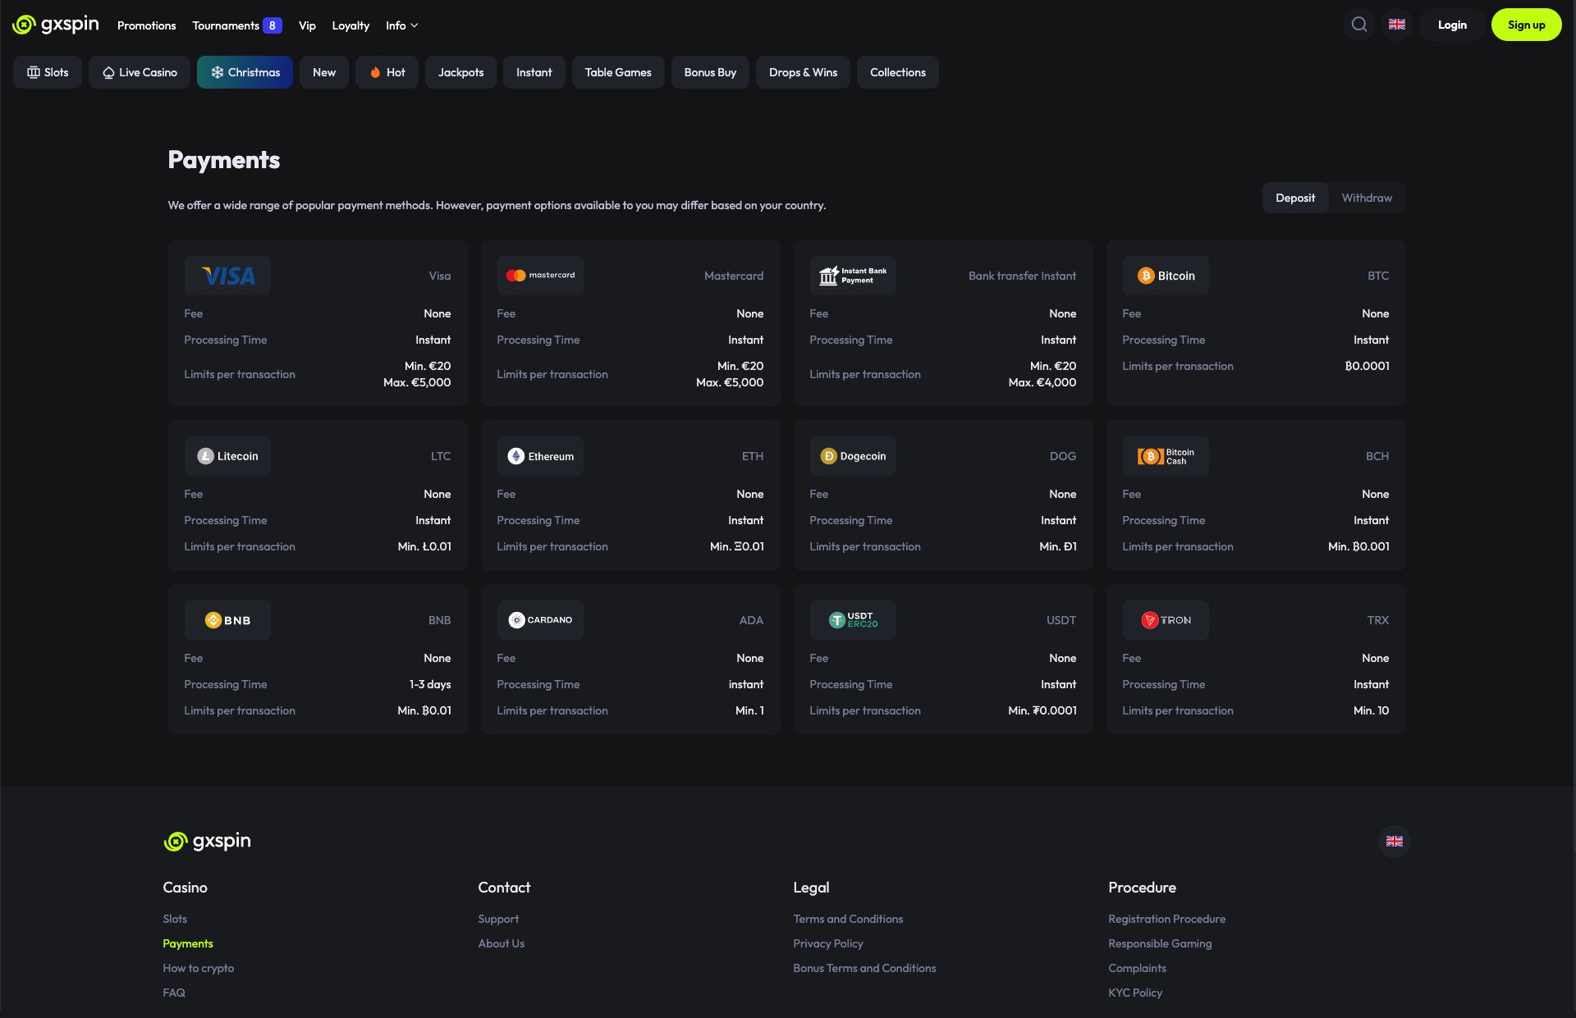Click the Ethereum coin icon
1576x1018 pixels.
(x=515, y=455)
